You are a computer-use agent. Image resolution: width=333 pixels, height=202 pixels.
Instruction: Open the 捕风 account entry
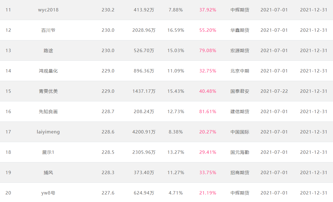48,172
